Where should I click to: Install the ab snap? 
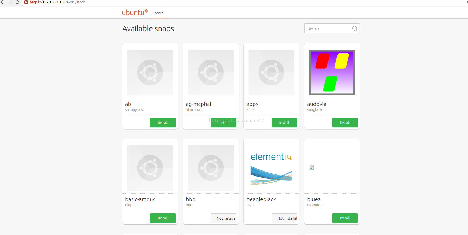pos(163,123)
